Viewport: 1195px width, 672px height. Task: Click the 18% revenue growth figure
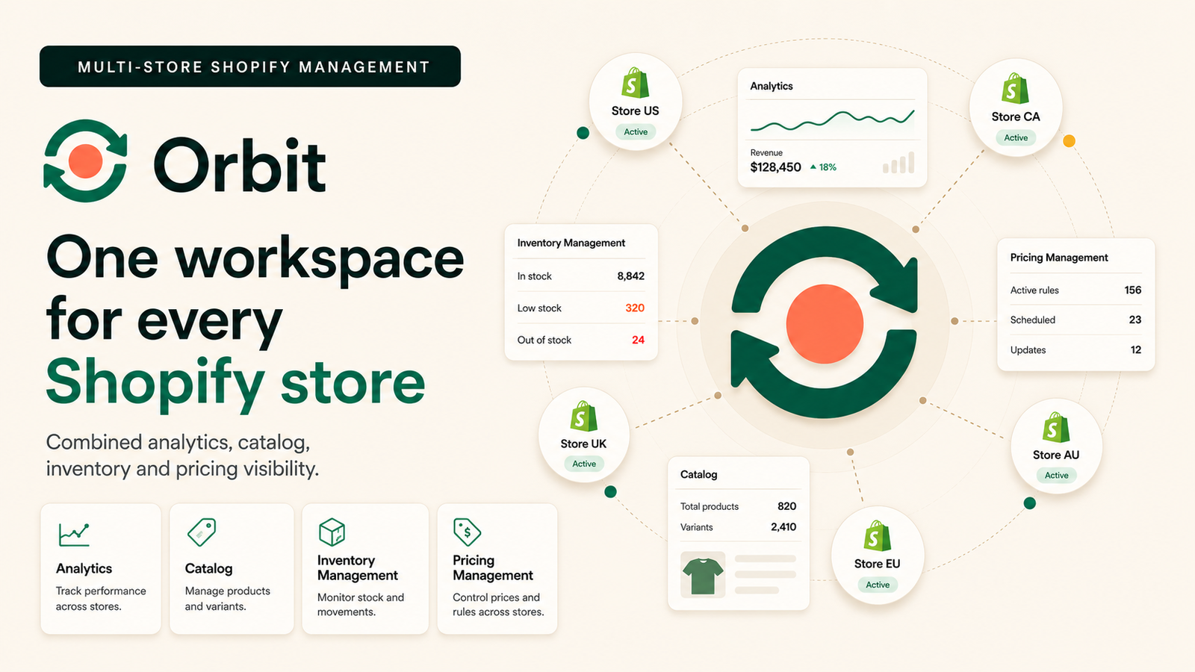coord(828,167)
